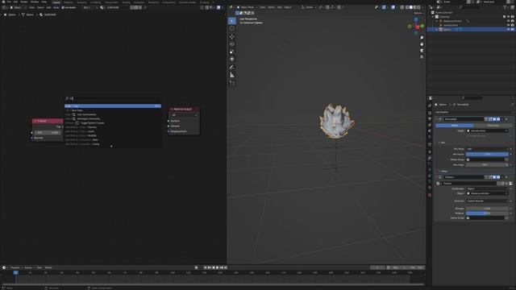Image resolution: width=516 pixels, height=290 pixels.
Task: Choose the Select Box tool
Action: click(232, 21)
